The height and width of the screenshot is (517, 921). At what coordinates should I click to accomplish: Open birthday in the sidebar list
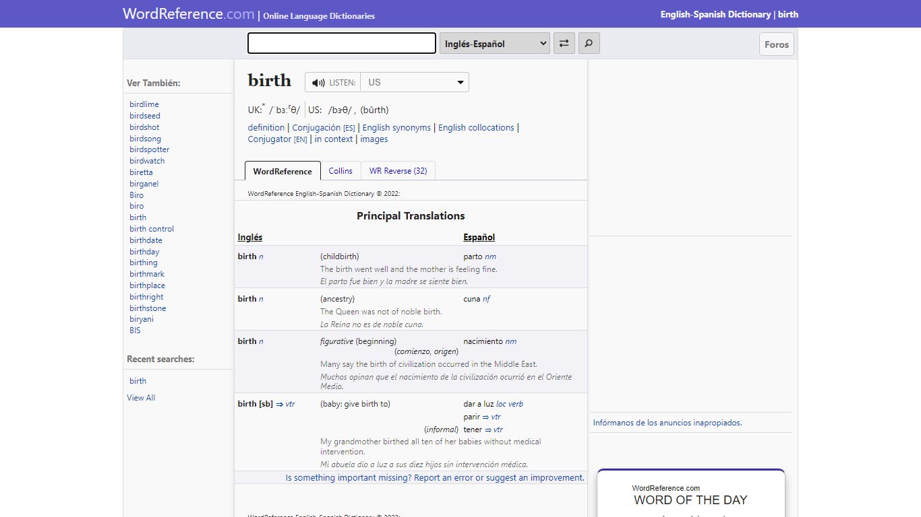144,252
